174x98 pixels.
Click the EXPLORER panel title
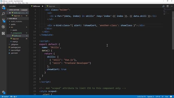[x=12, y=6]
